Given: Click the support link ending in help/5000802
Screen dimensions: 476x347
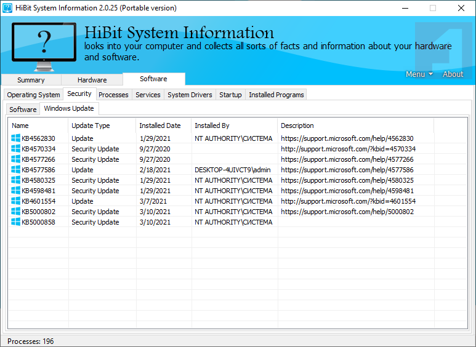Looking at the screenshot, I should 347,212.
